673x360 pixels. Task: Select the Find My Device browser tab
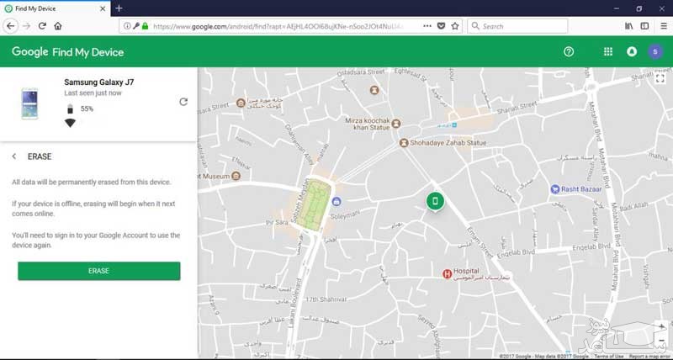52,8
